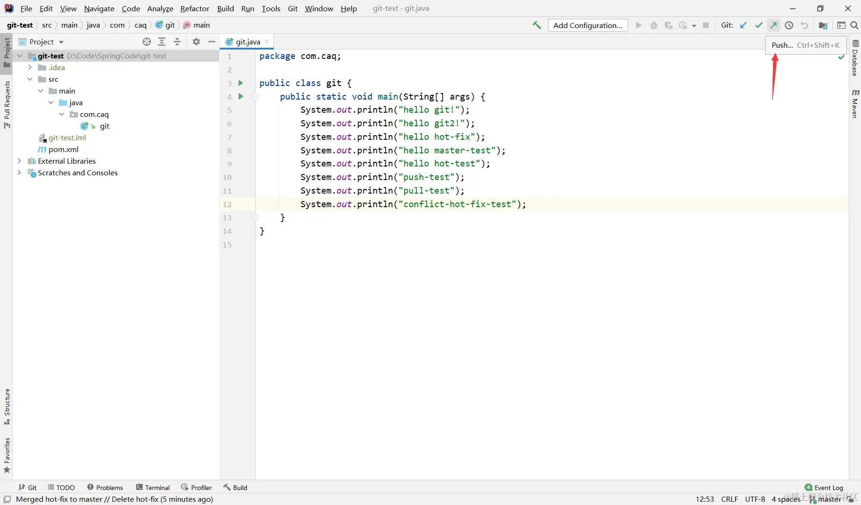
Task: Expand Scratches and Consoles node
Action: 19,173
